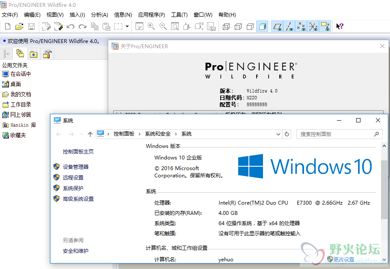
Task: Open the Model Tree navigator tab
Action: tap(6, 54)
